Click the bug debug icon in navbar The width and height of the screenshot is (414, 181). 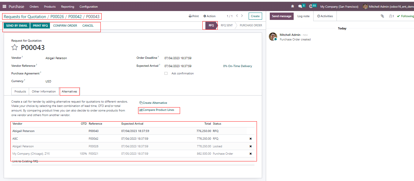coord(292,6)
